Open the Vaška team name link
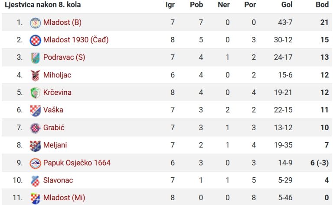The width and height of the screenshot is (333, 205). (53, 110)
